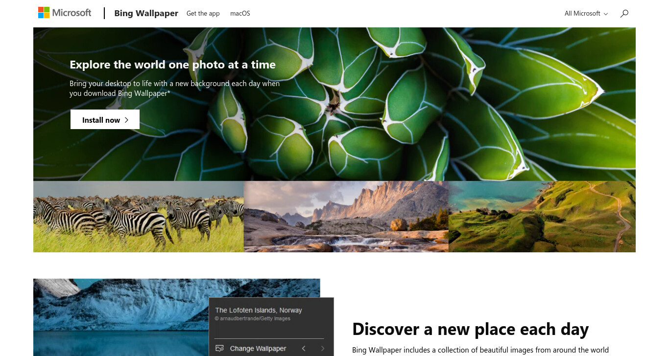Click the Install now button
The width and height of the screenshot is (669, 356).
click(x=105, y=119)
